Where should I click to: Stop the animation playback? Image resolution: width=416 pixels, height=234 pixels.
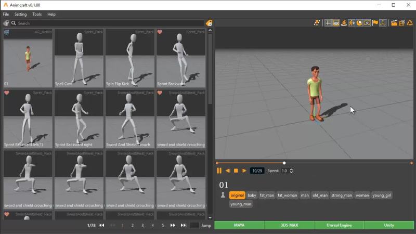pos(236,171)
